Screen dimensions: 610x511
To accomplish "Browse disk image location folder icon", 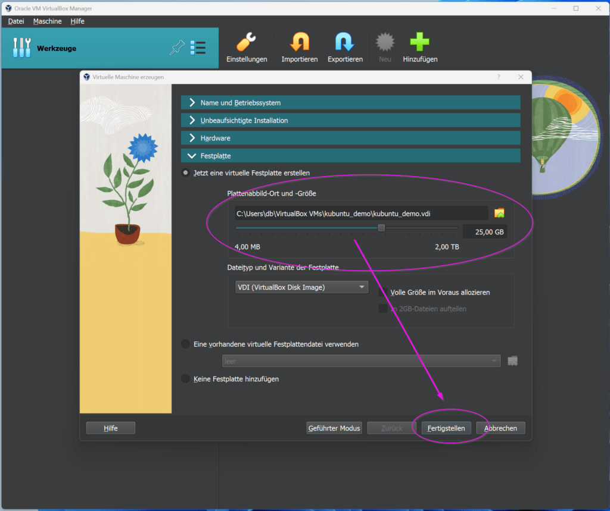I will pyautogui.click(x=500, y=214).
